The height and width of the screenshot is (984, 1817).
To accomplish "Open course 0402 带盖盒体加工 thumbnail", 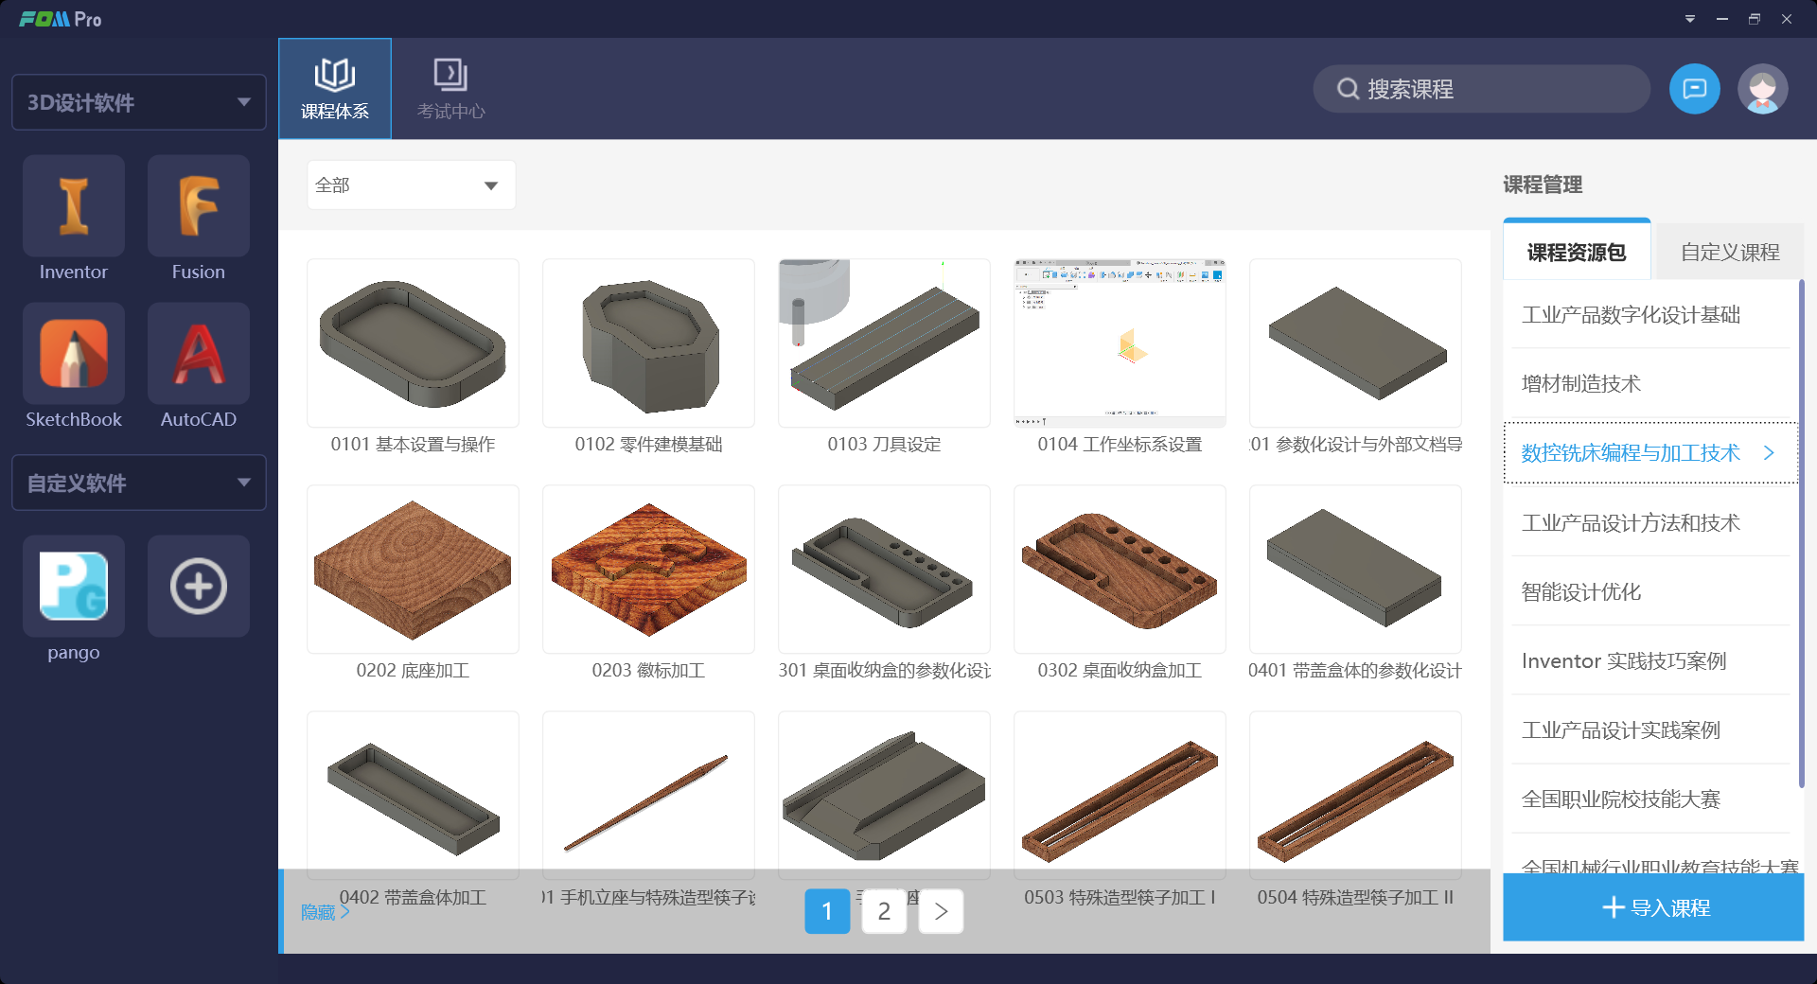I will tap(413, 796).
